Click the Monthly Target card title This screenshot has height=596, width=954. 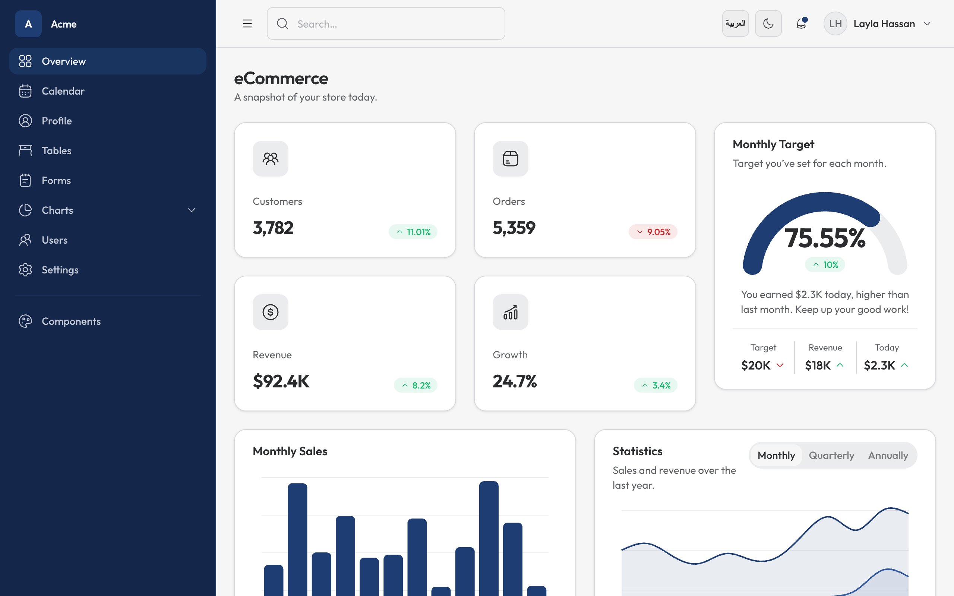[774, 144]
